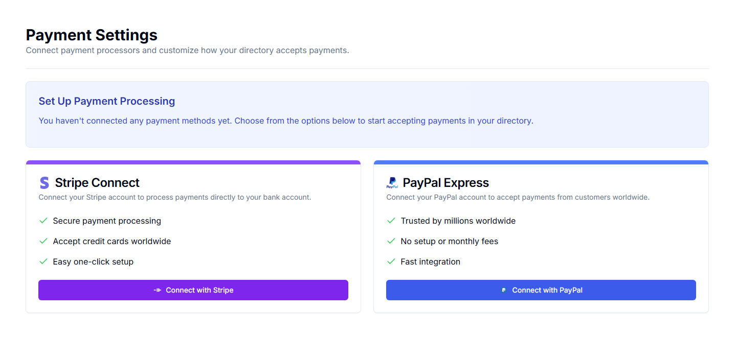The image size is (737, 359).
Task: Click the checkmark beside Trusted by millions worldwide
Action: pyautogui.click(x=391, y=221)
